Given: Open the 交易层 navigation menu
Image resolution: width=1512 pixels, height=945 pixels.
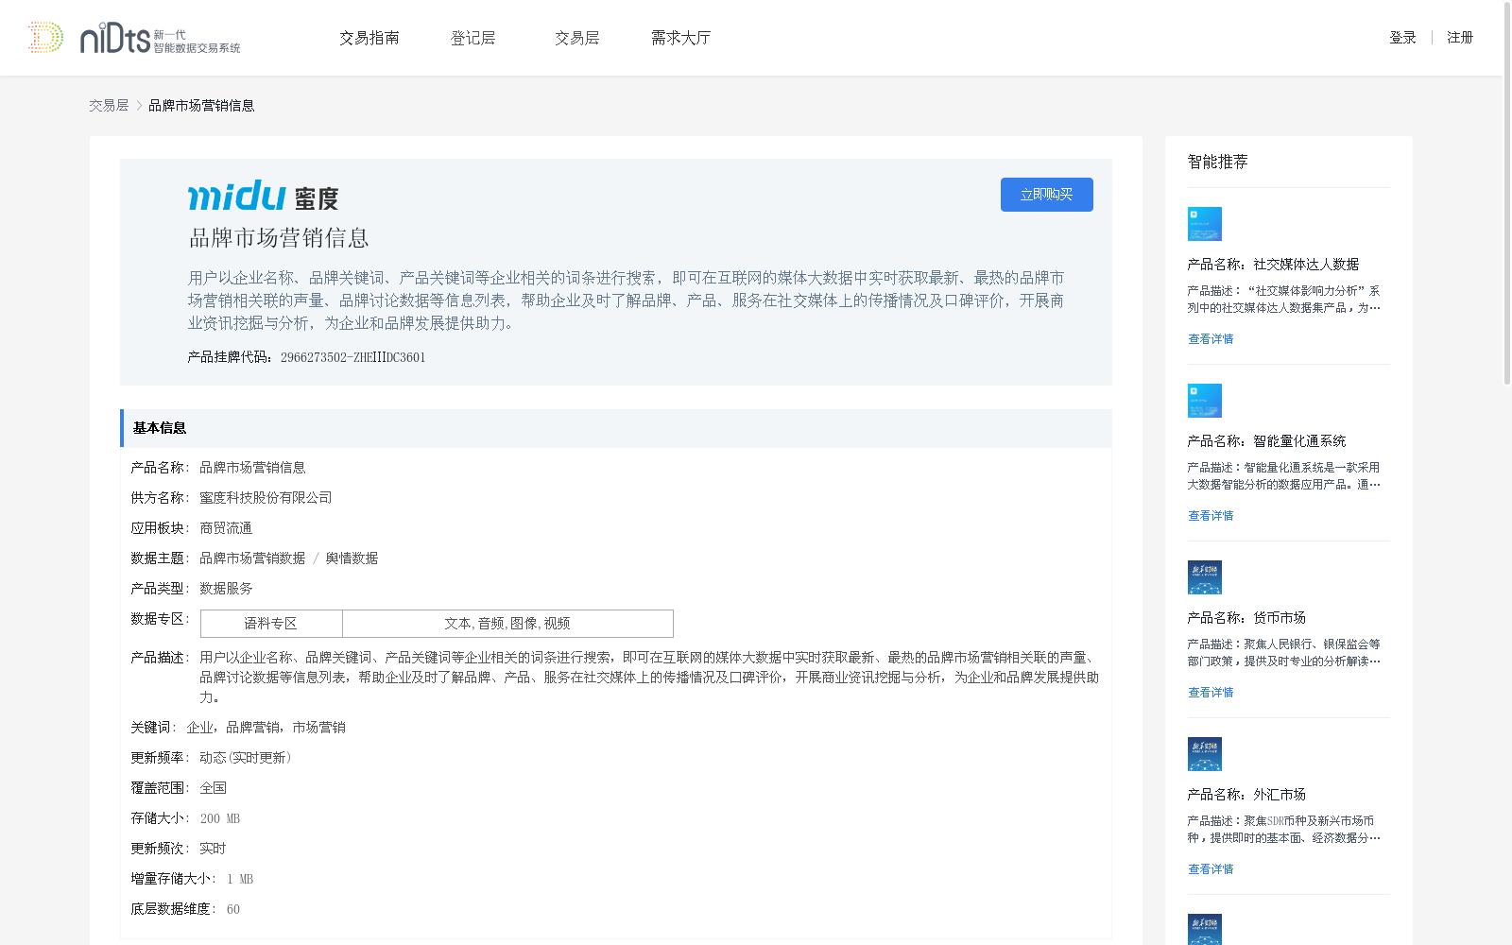Looking at the screenshot, I should (577, 38).
